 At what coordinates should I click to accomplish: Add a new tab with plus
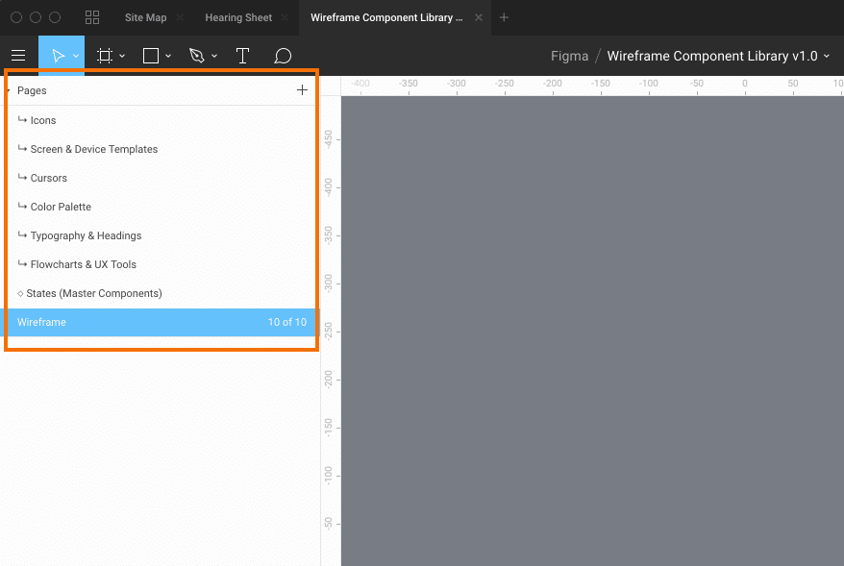point(504,17)
